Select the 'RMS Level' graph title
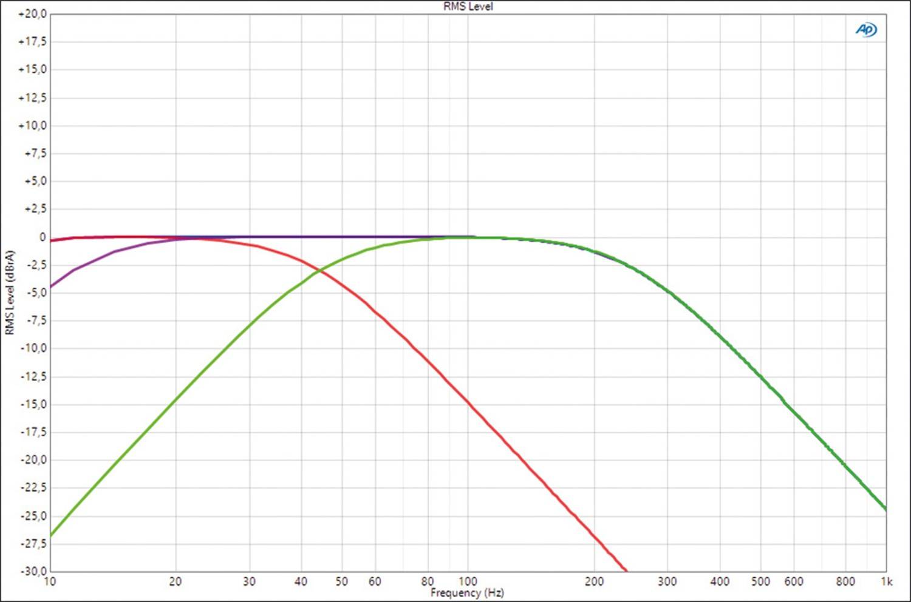The width and height of the screenshot is (911, 602). pyautogui.click(x=468, y=7)
